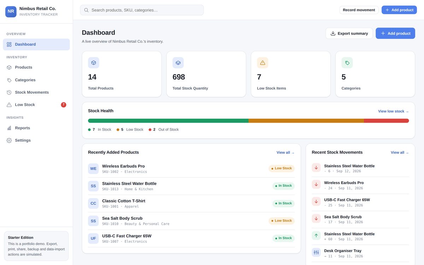The width and height of the screenshot is (424, 265).
Task: Click down-arrow icon for Wireless Earbuds Pro movement
Action: 316,184
